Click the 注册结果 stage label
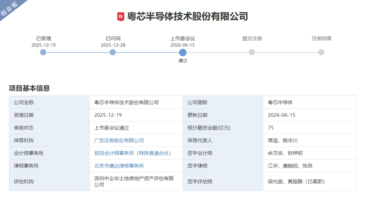The image size is (365, 199). pos(321,38)
